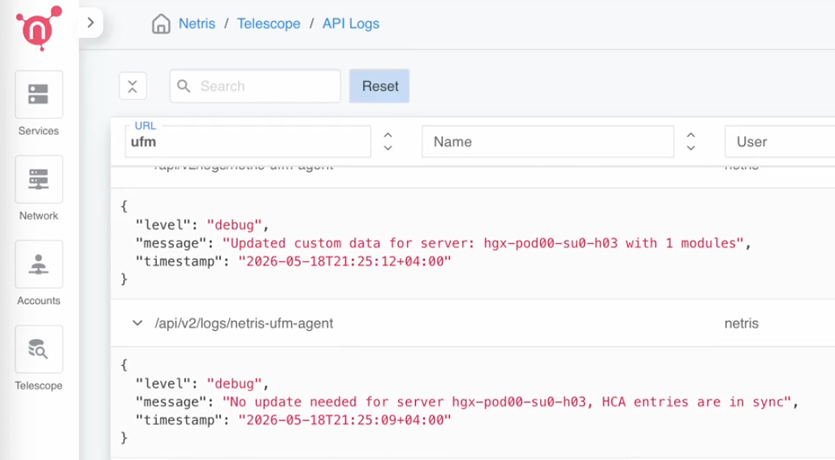Screen dimensions: 835x460
Task: Expand the sidebar with the arrow button
Action: point(90,23)
